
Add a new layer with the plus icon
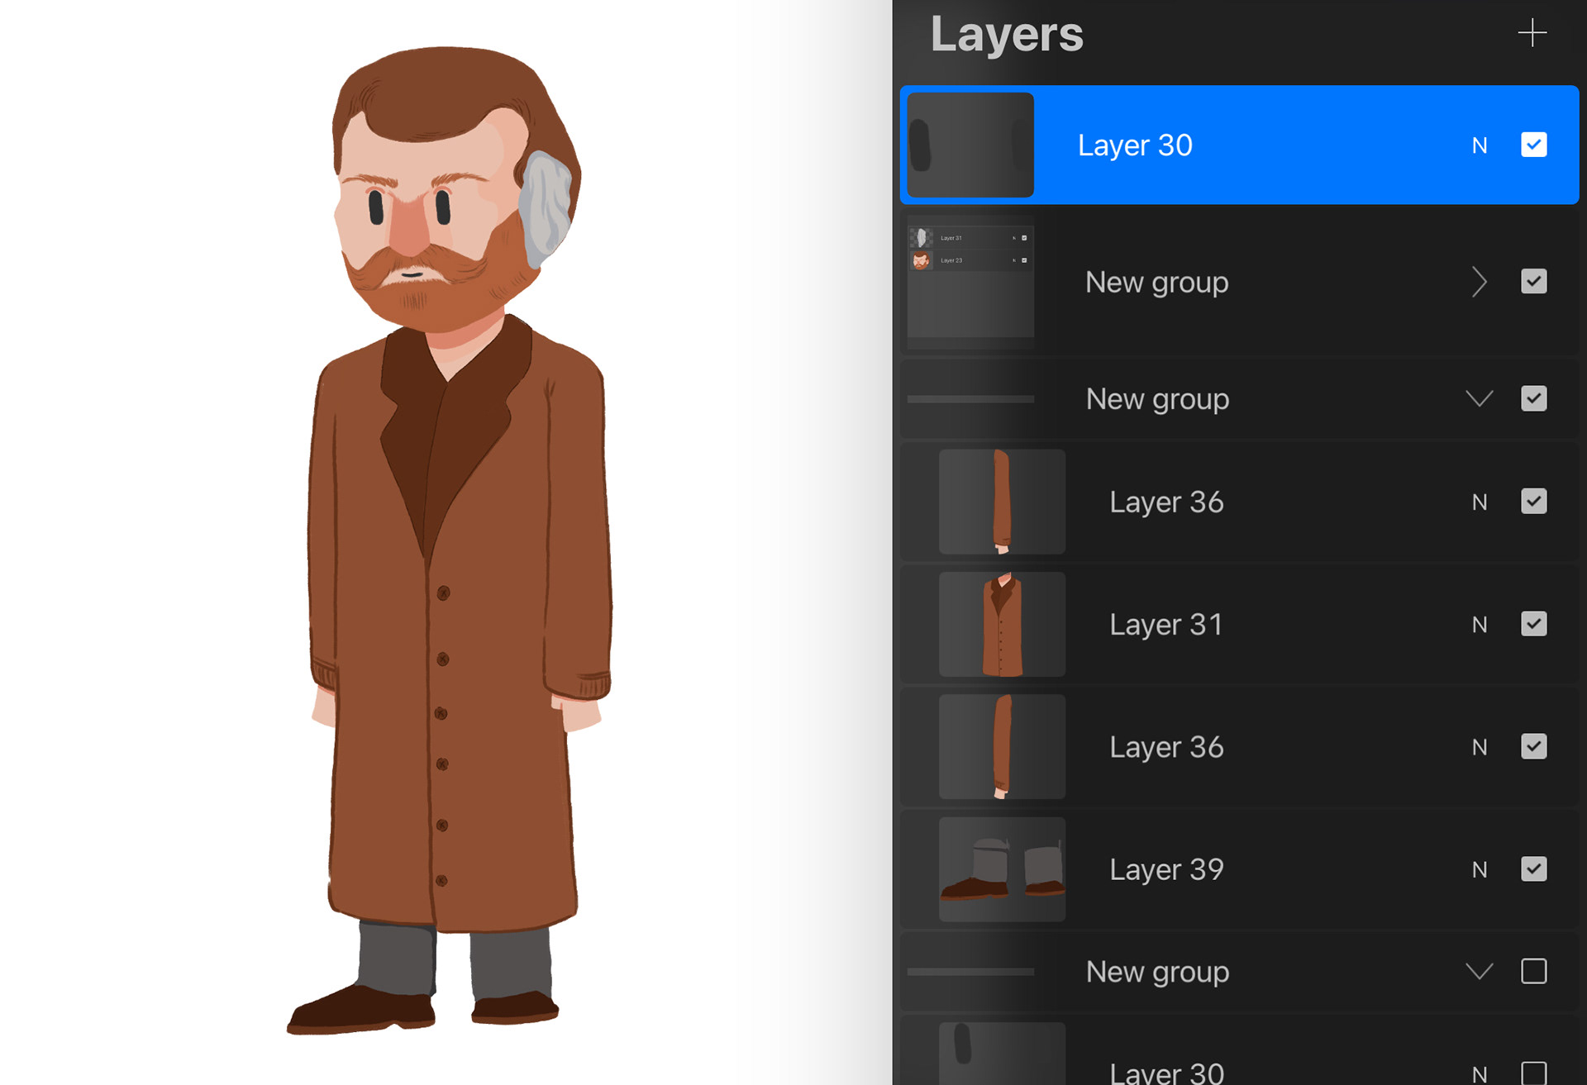(1533, 33)
